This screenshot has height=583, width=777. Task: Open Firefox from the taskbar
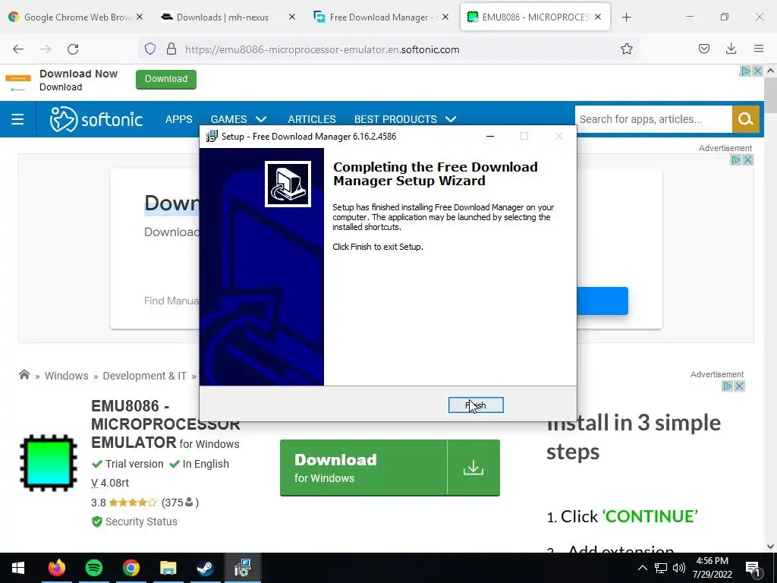pos(56,568)
